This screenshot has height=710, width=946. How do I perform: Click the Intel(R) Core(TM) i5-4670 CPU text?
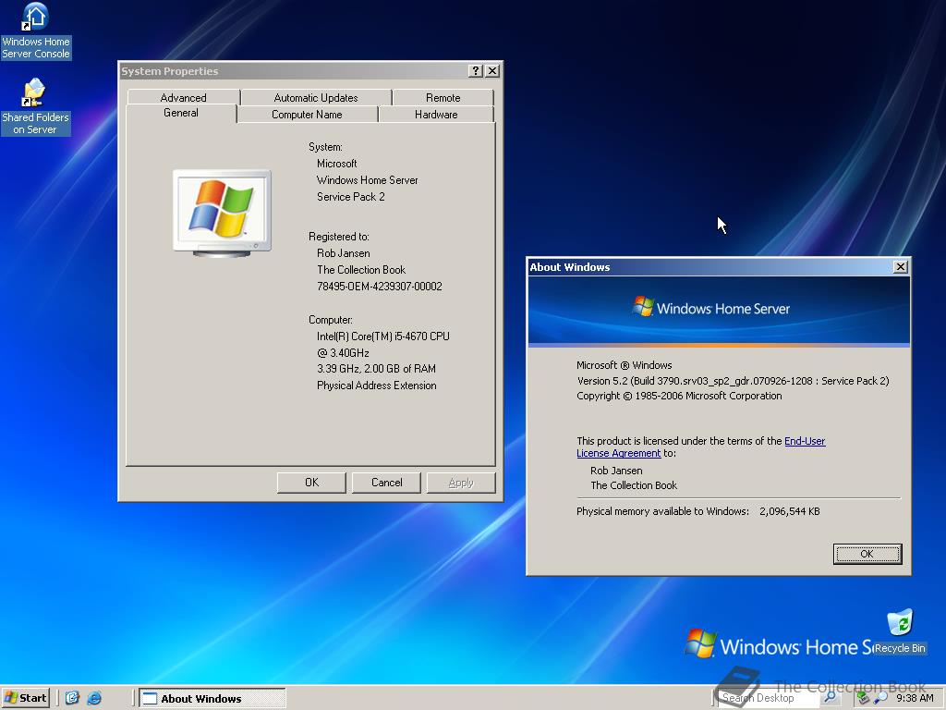pos(383,337)
